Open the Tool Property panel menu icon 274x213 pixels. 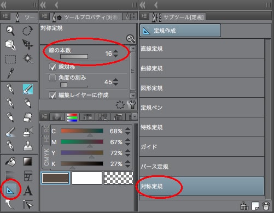coord(44,16)
